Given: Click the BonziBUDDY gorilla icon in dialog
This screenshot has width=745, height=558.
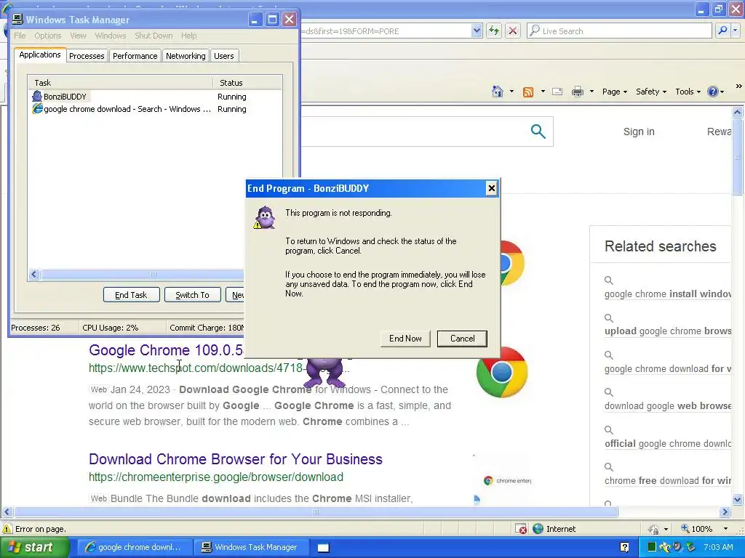Looking at the screenshot, I should pos(265,218).
